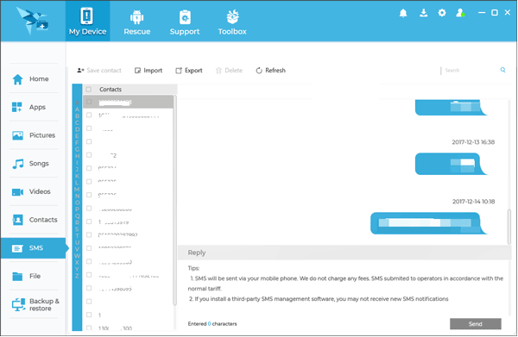Refresh the SMS list
518x337 pixels.
pyautogui.click(x=270, y=70)
